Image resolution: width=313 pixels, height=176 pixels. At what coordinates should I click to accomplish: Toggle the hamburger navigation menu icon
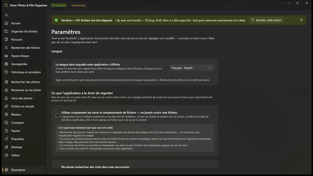tap(6, 15)
